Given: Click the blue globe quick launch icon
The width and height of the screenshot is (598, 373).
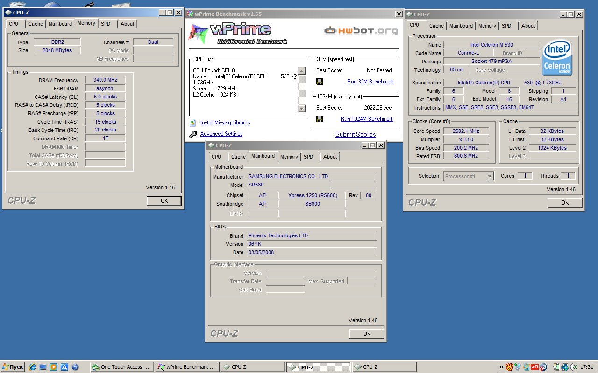Looking at the screenshot, I should tap(75, 367).
